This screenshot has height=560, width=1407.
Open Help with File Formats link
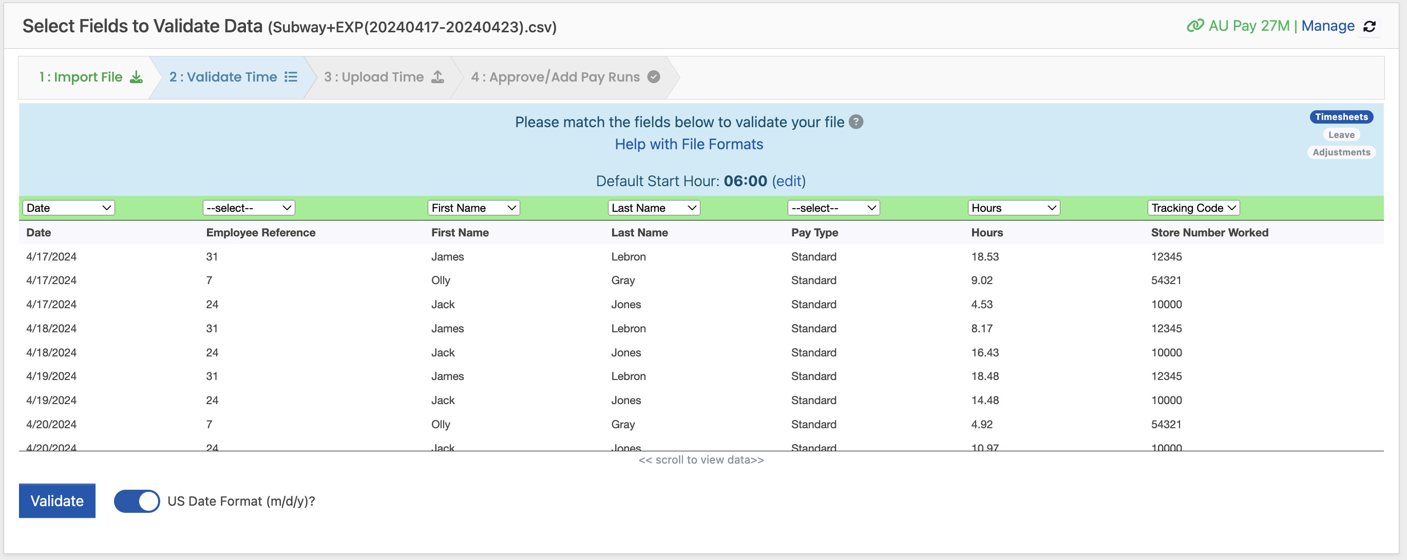(x=688, y=144)
